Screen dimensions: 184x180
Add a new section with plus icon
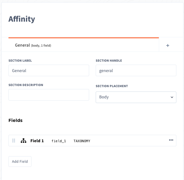pyautogui.click(x=168, y=45)
